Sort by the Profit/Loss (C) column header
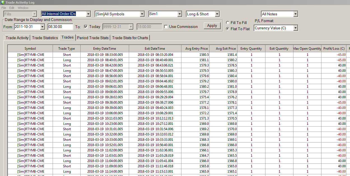Image resolution: width=350 pixels, height=176 pixels. click(334, 49)
